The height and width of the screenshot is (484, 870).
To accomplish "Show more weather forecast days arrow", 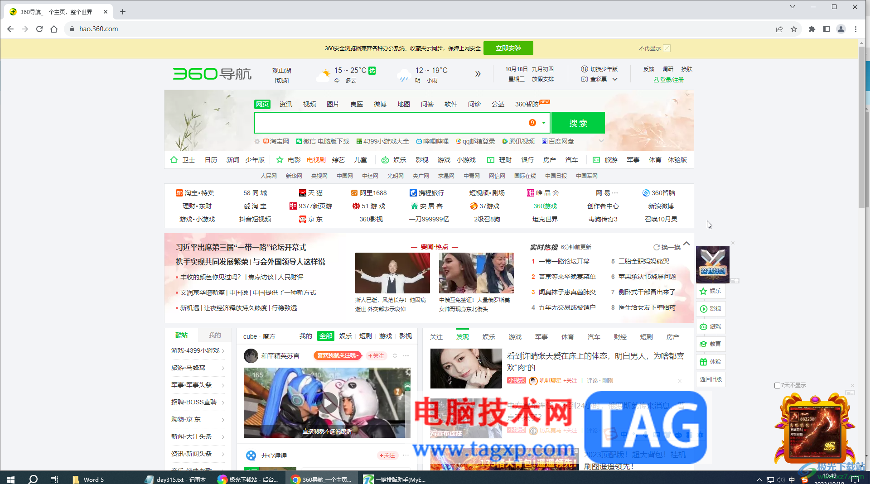I will coord(478,74).
